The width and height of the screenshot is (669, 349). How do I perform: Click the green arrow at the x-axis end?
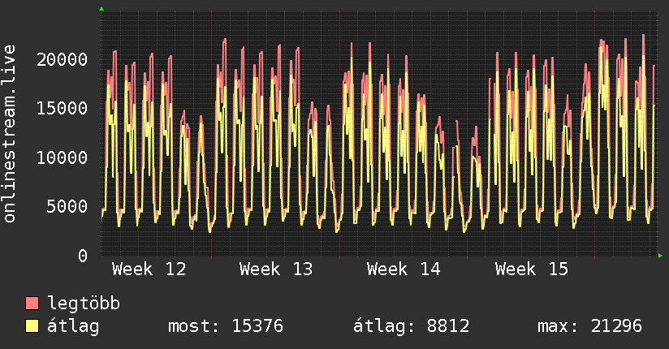tap(660, 256)
